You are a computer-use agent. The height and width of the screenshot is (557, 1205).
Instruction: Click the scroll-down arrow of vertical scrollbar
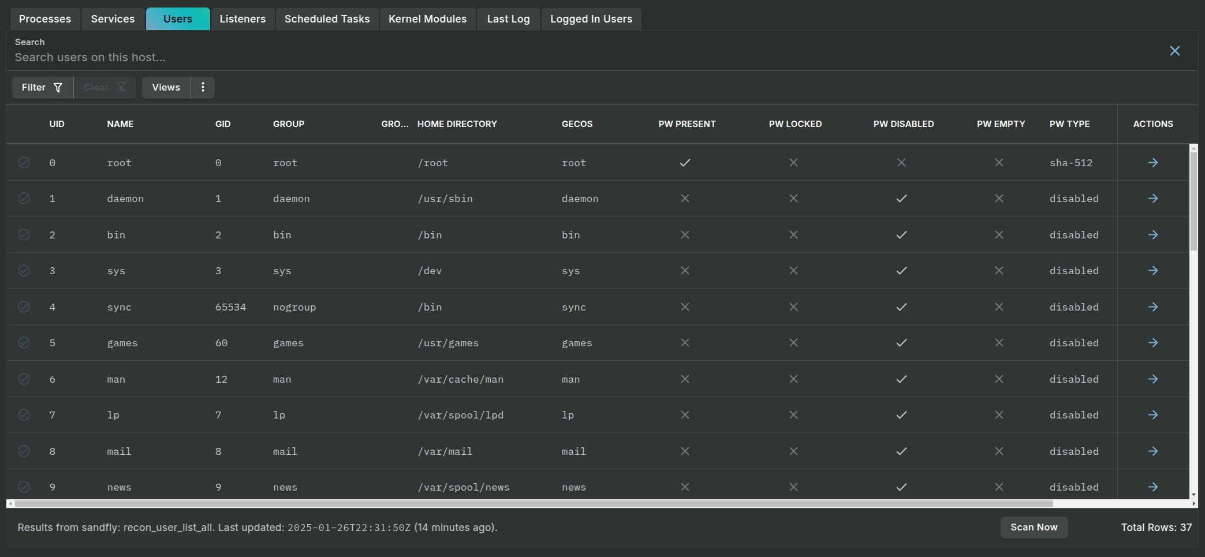(1193, 495)
